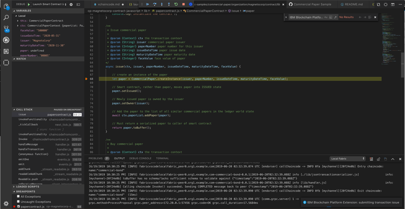
Task: Select the handleMessage call stack frame
Action: [48, 144]
